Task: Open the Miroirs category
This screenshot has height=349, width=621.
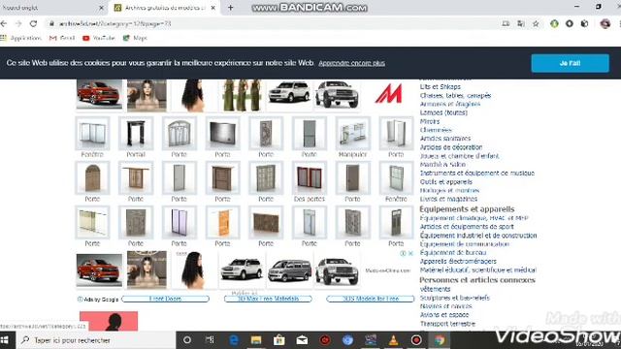Action: (x=430, y=121)
